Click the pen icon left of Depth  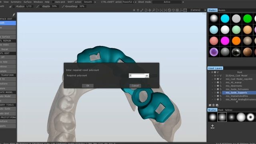[38, 6]
